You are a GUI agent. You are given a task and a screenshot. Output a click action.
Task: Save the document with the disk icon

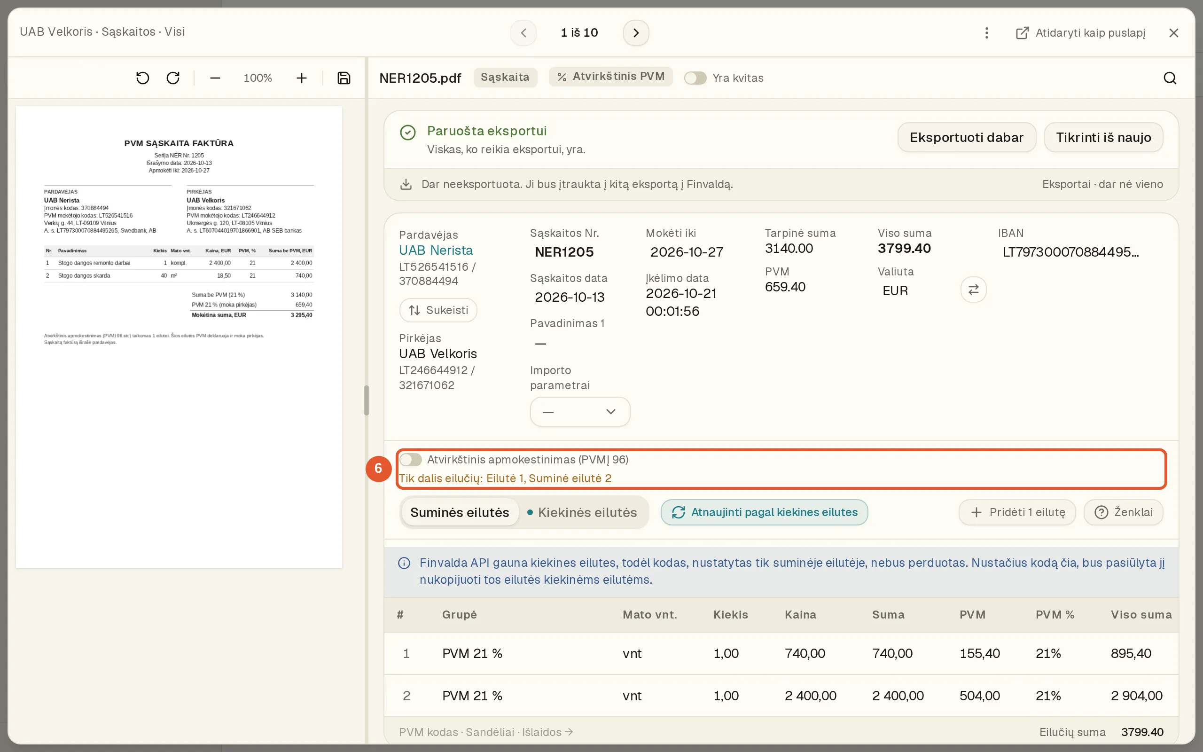344,78
